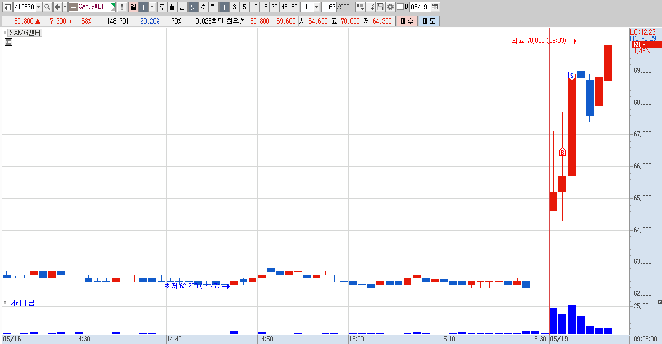Click the red 69,800 current price tag

point(646,45)
